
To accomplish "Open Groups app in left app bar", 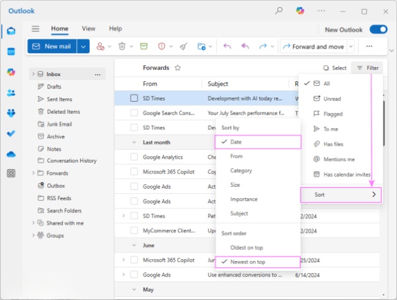I will 11,113.
